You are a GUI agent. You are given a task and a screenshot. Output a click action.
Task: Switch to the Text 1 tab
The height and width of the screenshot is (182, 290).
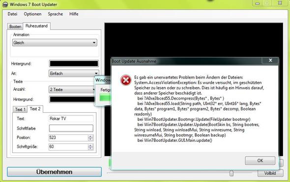coord(20,109)
